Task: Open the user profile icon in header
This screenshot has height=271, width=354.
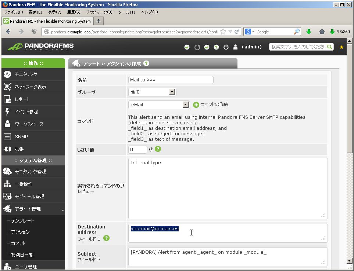Action: (235, 47)
